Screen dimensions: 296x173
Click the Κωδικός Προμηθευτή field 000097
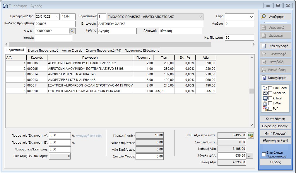[x=55, y=24]
